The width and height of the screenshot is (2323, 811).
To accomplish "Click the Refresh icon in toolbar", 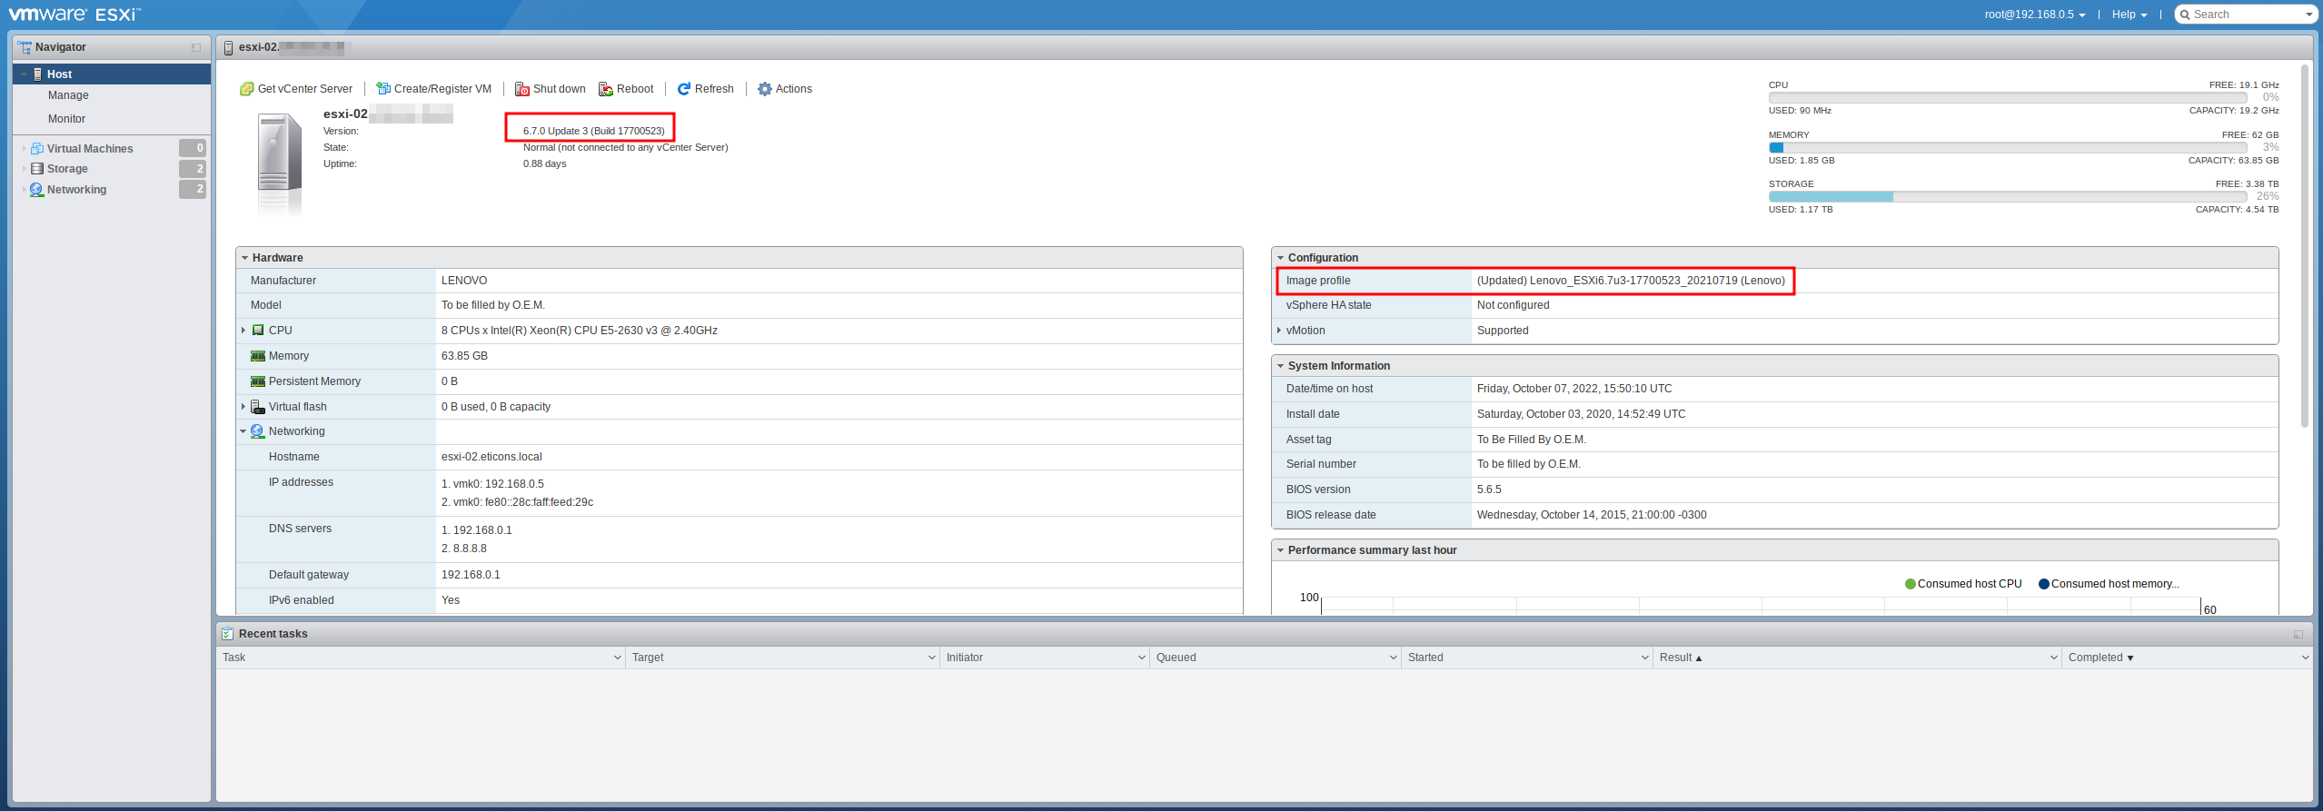I will coord(684,89).
